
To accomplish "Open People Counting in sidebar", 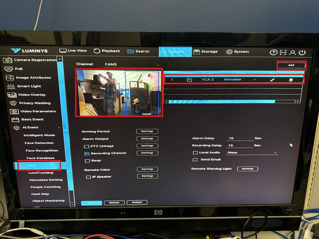I will 45,187.
